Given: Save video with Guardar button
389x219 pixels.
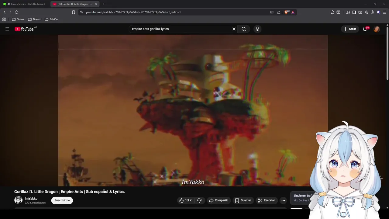Looking at the screenshot, I should 243,200.
